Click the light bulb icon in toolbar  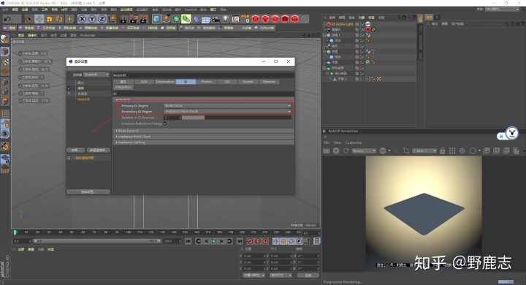[x=226, y=19]
